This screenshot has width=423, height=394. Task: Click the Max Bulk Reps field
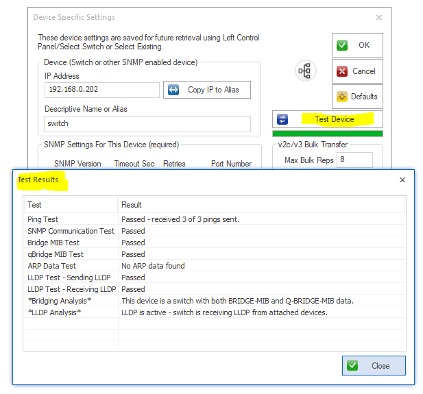pos(354,160)
